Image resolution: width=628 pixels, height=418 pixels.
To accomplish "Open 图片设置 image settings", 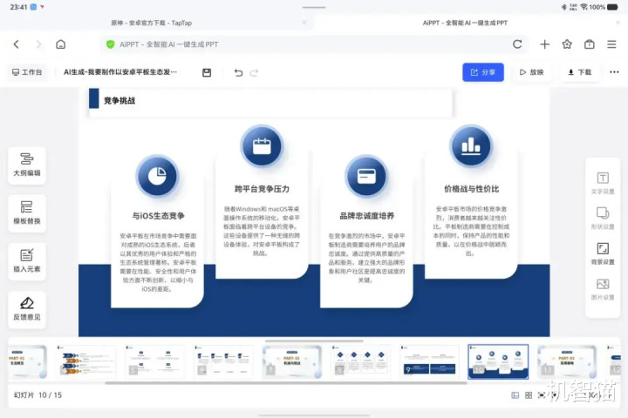I will tap(603, 289).
